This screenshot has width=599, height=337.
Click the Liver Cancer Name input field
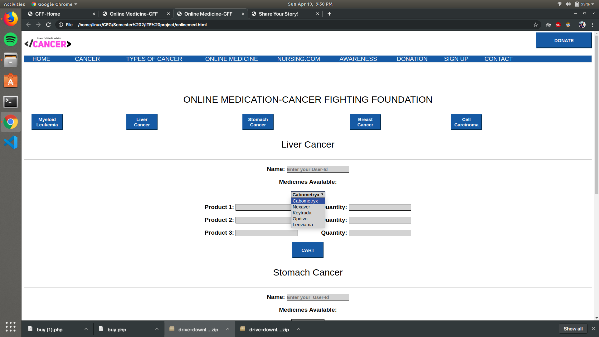(318, 169)
